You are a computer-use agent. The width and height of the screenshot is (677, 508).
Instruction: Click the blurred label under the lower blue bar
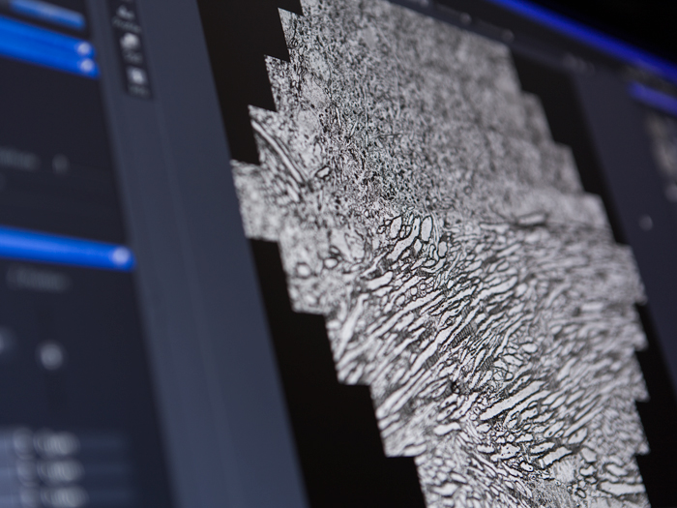tap(39, 280)
